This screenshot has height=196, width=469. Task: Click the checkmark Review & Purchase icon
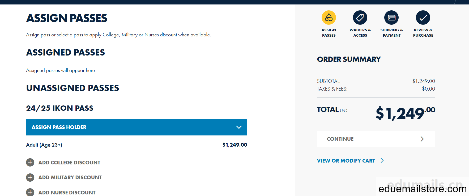coord(423,18)
